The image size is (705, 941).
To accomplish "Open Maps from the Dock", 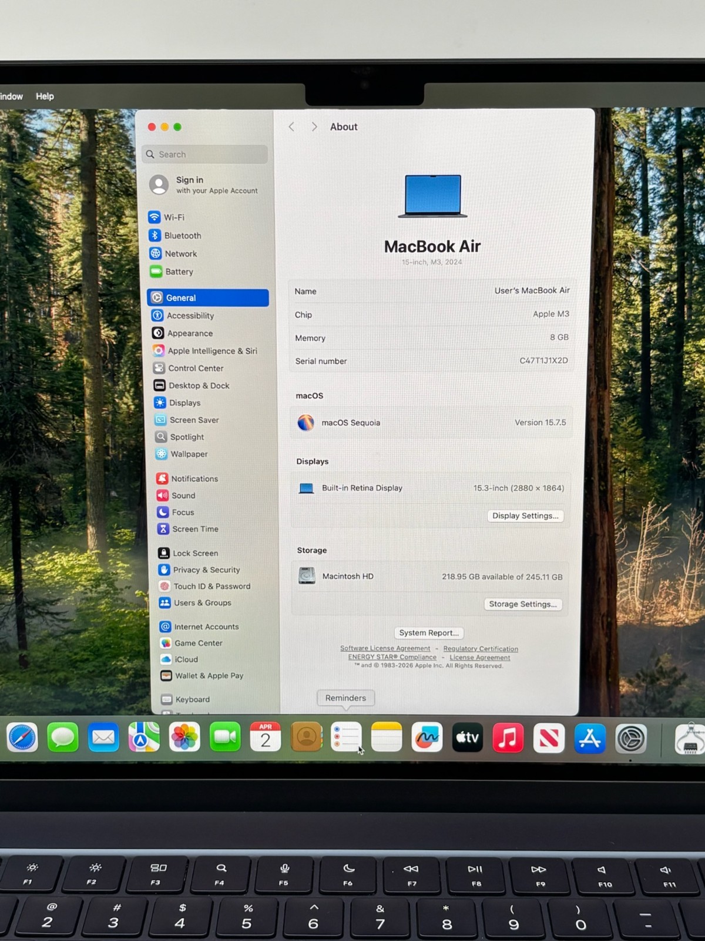I will coord(144,738).
